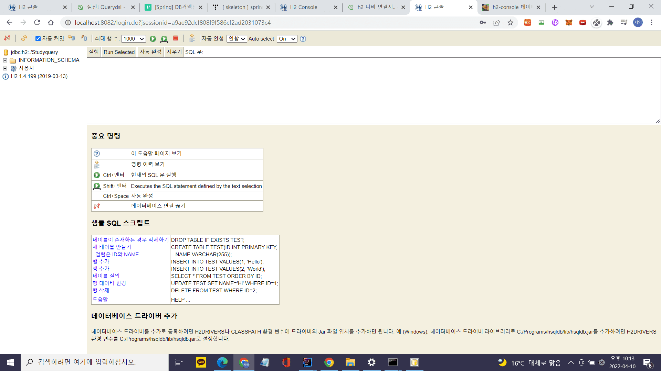Open the Auto select dropdown
The image size is (661, 371).
(x=287, y=39)
